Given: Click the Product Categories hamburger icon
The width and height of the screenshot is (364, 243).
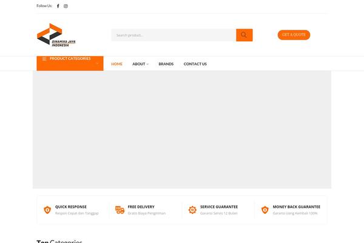Looking at the screenshot, I should click(x=44, y=59).
